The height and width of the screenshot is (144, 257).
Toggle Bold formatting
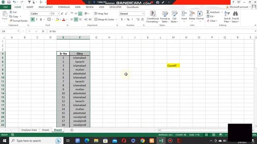point(33,20)
